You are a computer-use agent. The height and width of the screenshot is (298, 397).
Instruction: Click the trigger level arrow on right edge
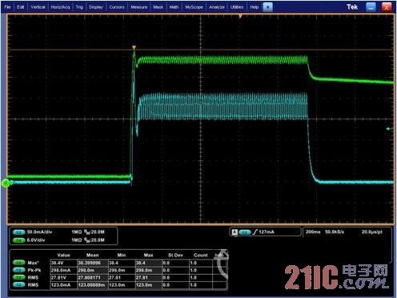coord(390,129)
